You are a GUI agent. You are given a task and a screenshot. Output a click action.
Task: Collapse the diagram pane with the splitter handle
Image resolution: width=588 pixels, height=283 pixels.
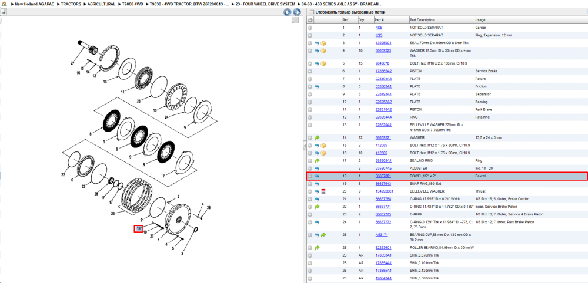[305, 146]
